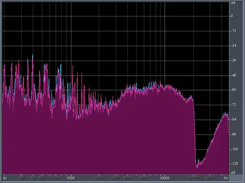Click the 0 dB level label
This screenshot has height=183, width=245.
(x=232, y=16)
